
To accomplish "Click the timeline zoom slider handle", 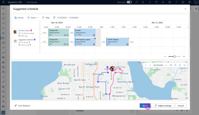I will click(174, 56).
